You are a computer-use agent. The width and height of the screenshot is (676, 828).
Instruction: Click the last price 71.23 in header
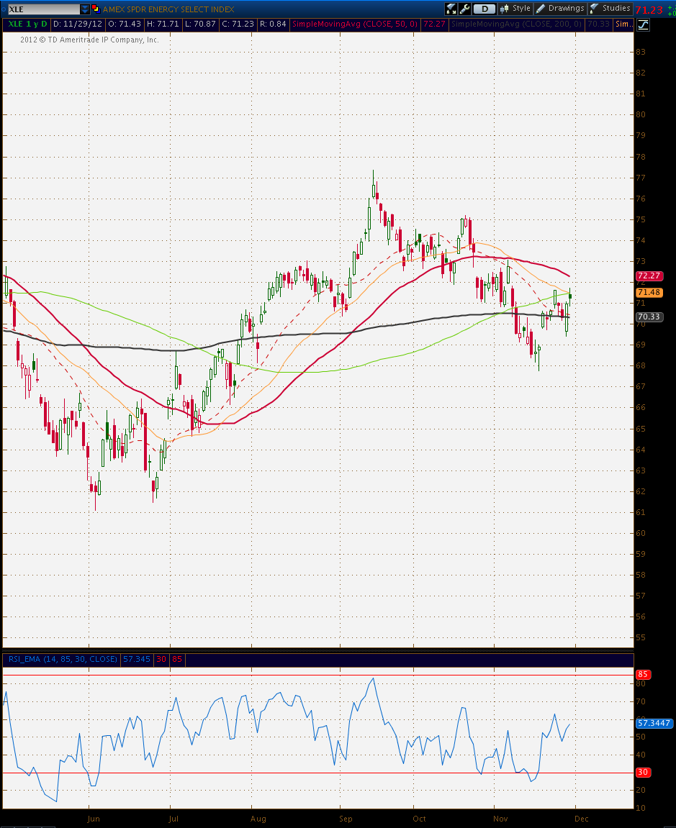tap(649, 9)
